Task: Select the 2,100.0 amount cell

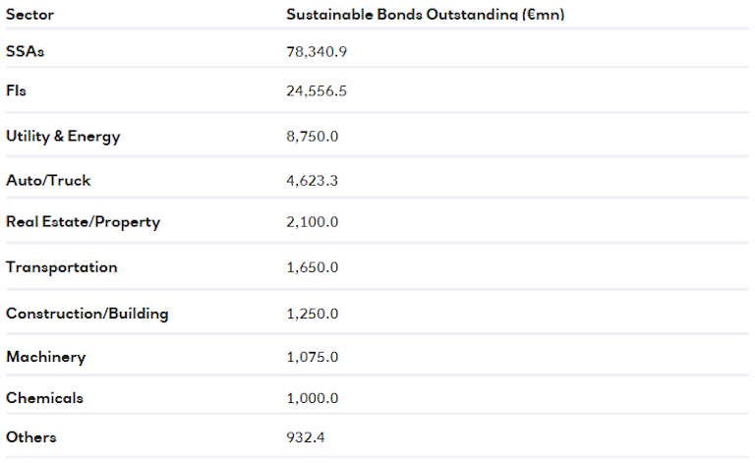Action: pyautogui.click(x=313, y=222)
